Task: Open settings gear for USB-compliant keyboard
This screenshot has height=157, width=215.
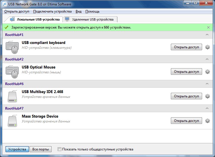Action: [x=207, y=47]
